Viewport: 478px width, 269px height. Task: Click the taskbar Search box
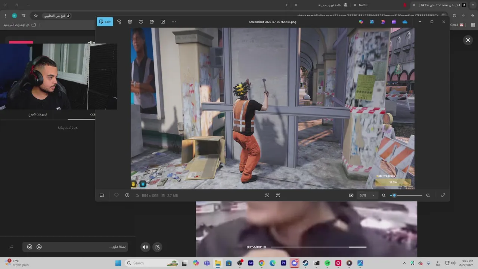[152, 263]
